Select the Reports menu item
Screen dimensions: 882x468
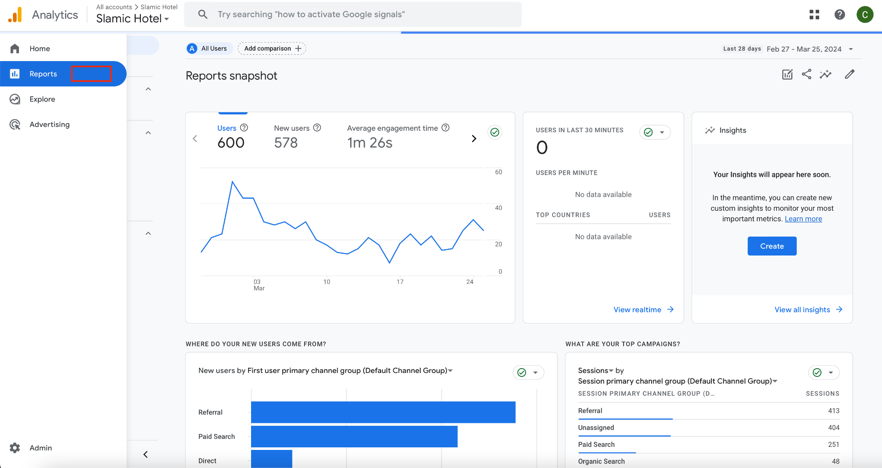63,74
